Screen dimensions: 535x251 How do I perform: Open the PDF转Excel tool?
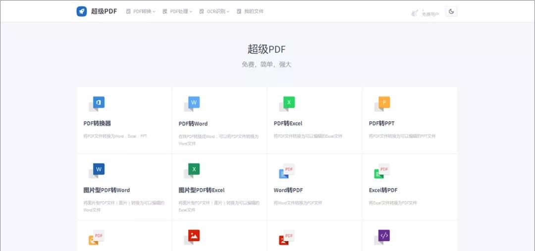click(288, 123)
